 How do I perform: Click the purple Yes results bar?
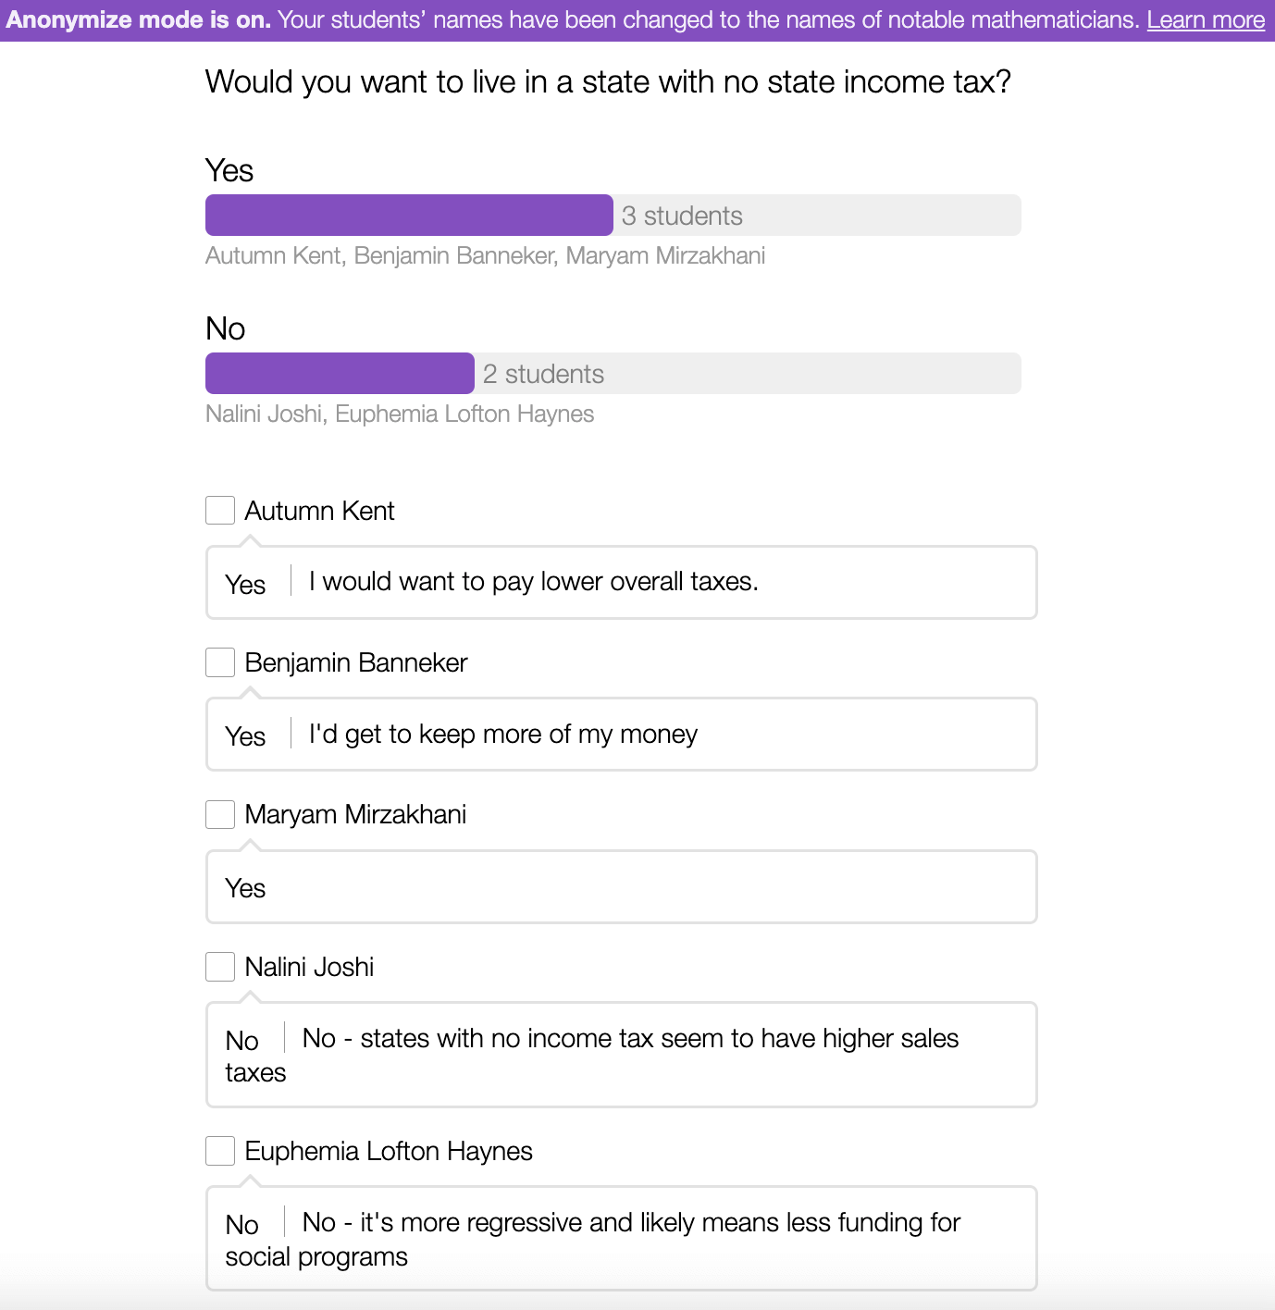pyautogui.click(x=409, y=215)
